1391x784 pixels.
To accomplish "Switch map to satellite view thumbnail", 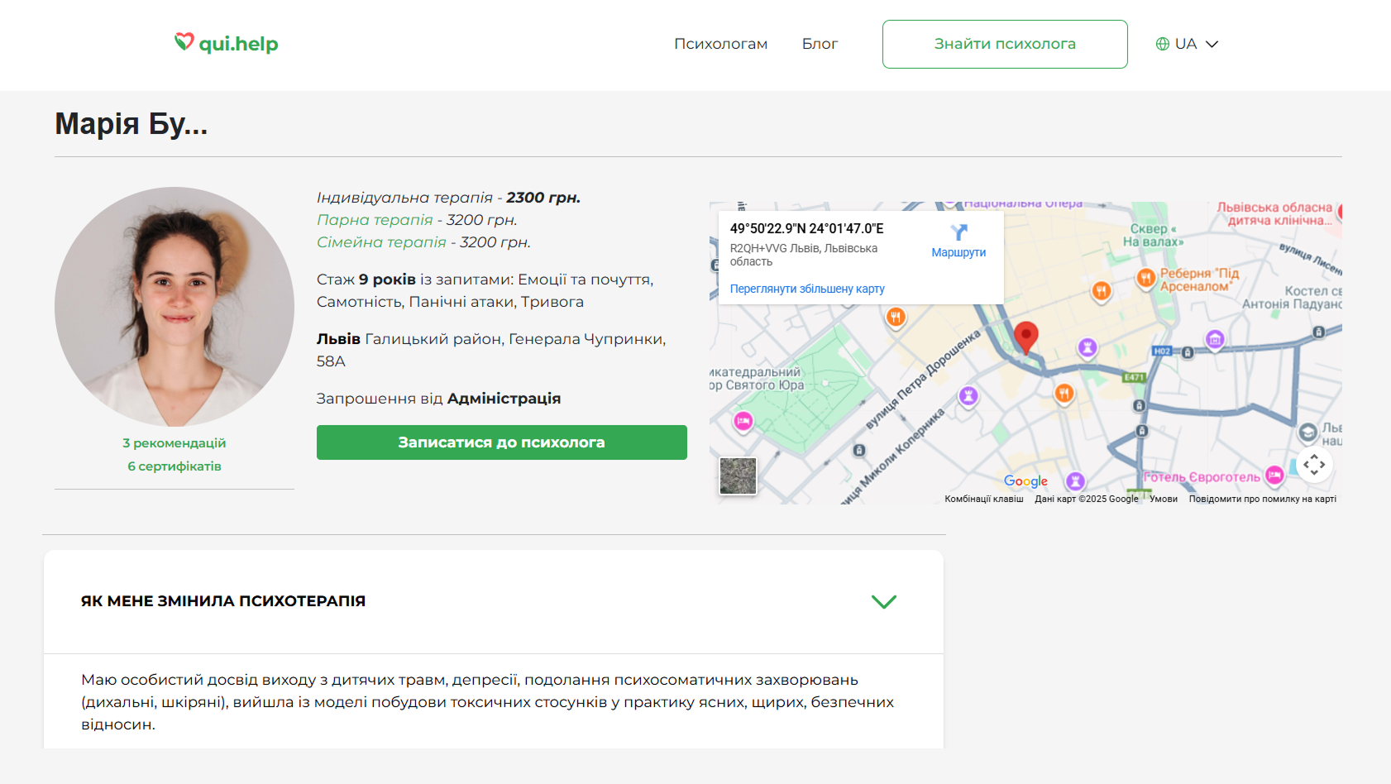I will (738, 476).
